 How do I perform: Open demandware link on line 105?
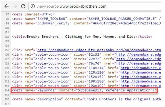point(99,50)
